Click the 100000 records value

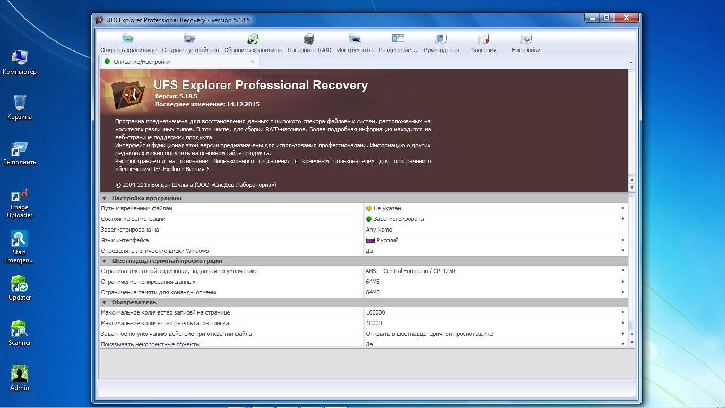[376, 312]
